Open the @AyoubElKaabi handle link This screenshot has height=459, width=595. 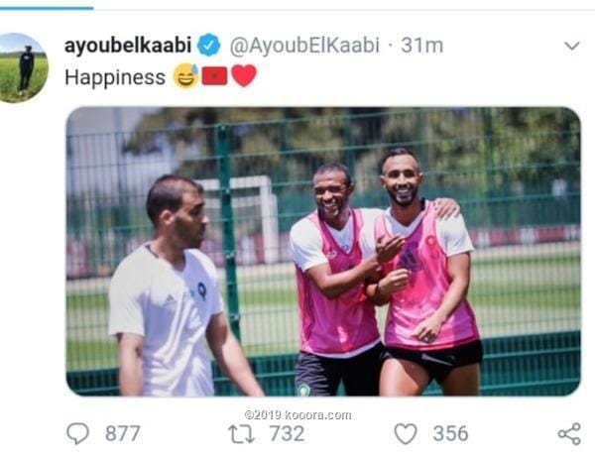tap(304, 46)
